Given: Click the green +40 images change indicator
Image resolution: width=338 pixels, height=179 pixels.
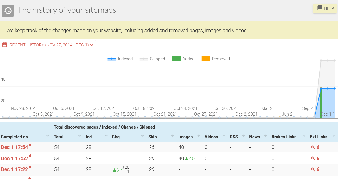Looking at the screenshot, I should point(191,158).
